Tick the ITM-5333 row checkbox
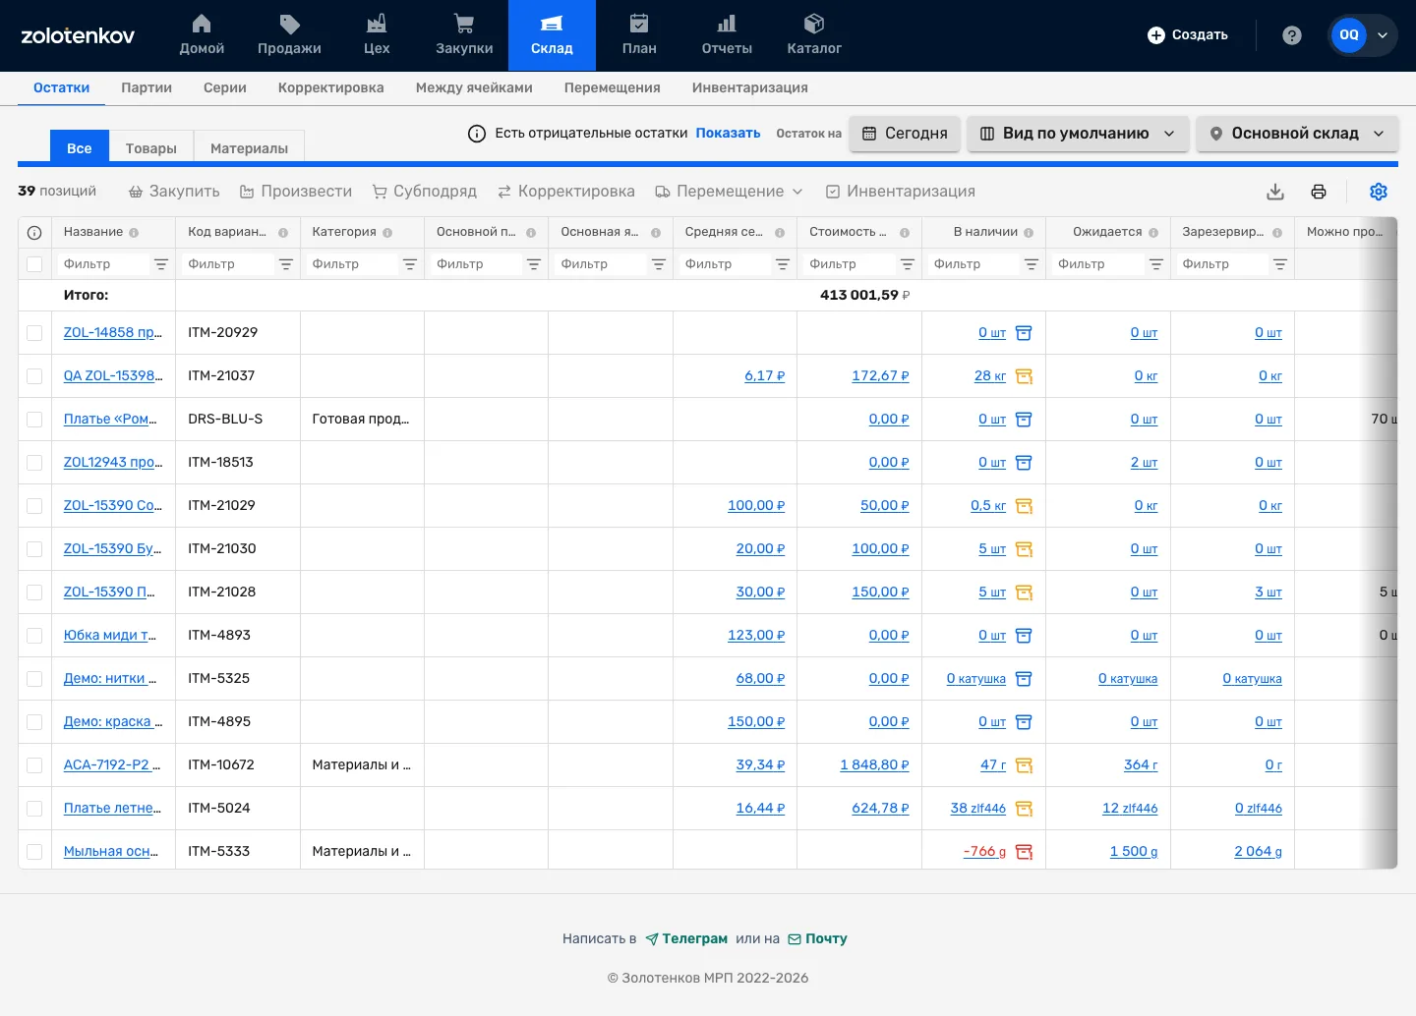This screenshot has width=1416, height=1016. (34, 852)
